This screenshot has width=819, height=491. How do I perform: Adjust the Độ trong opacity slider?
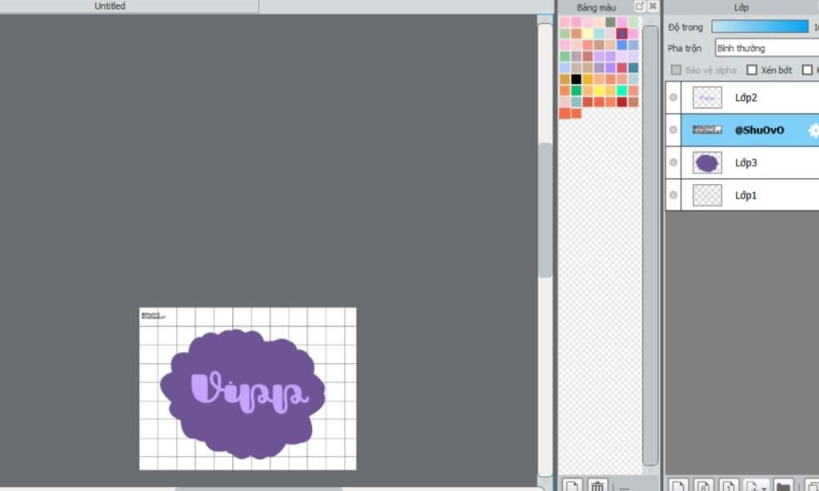pos(760,26)
